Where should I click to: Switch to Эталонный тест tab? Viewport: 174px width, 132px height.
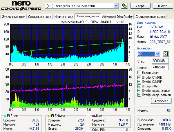click(x=13, y=17)
